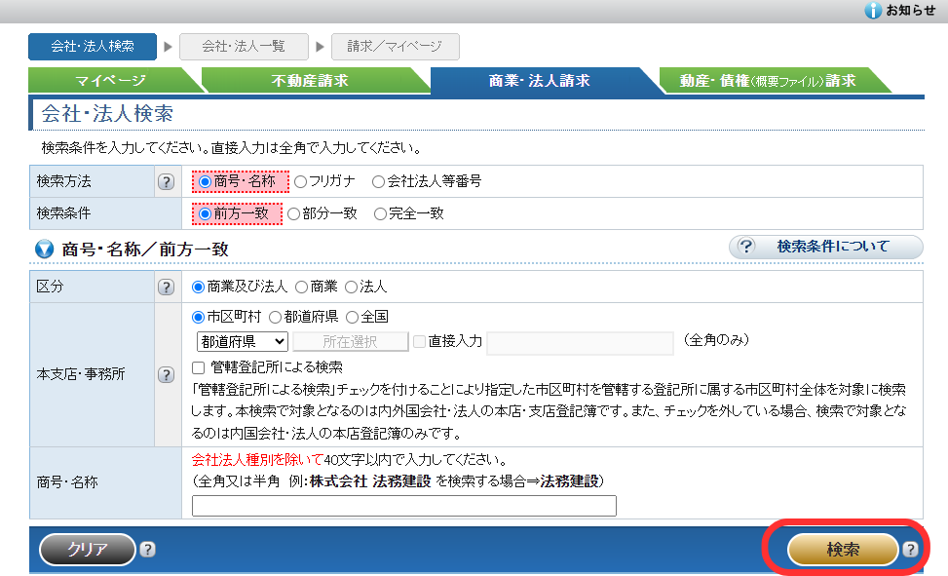Image resolution: width=948 pixels, height=576 pixels.
Task: Collapse 商号・名称／前方一致 section arrow icon
Action: pos(44,250)
